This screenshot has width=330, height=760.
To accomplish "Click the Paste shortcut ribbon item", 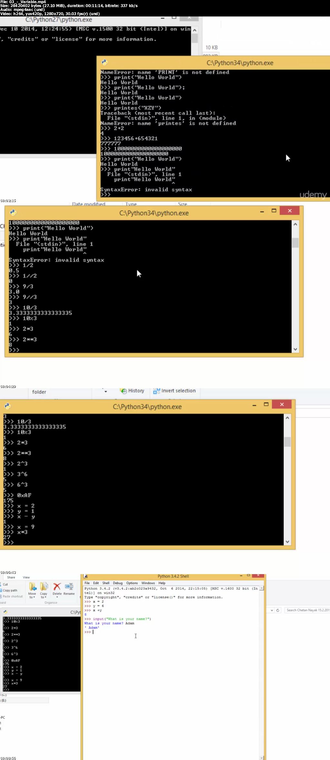I will tap(12, 596).
